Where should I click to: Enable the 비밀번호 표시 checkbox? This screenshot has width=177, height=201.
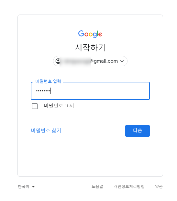35,106
